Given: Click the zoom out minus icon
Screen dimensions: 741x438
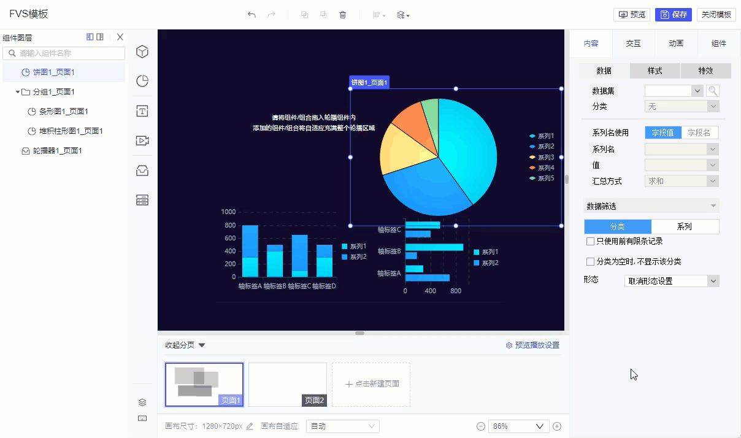Looking at the screenshot, I should [x=481, y=426].
